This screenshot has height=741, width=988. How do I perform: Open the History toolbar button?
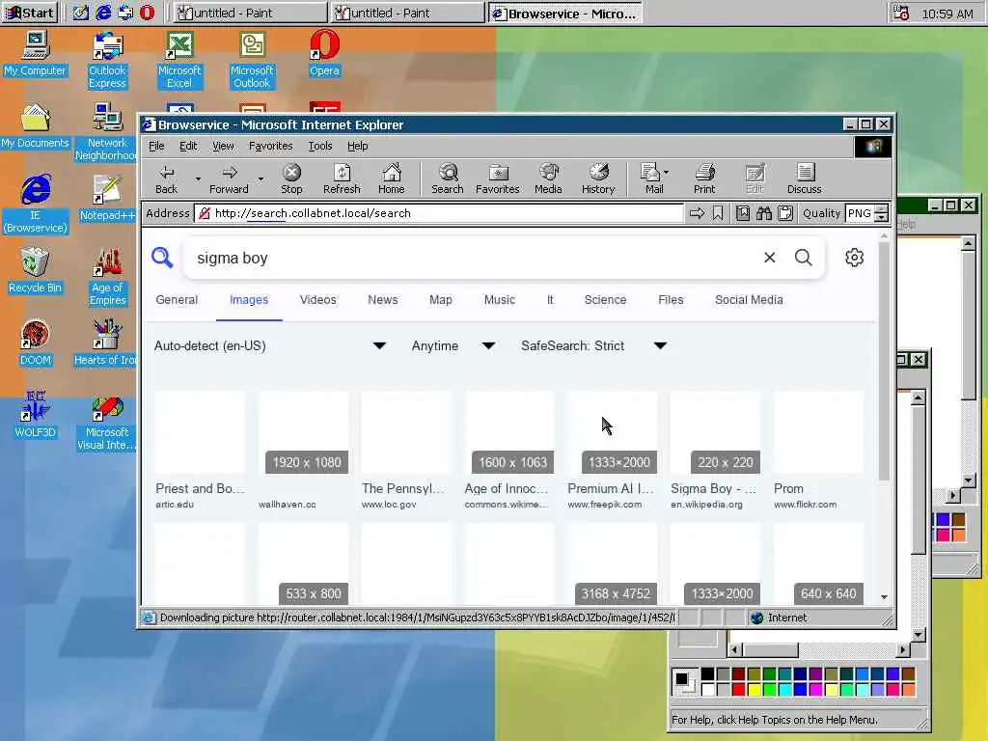tap(598, 178)
